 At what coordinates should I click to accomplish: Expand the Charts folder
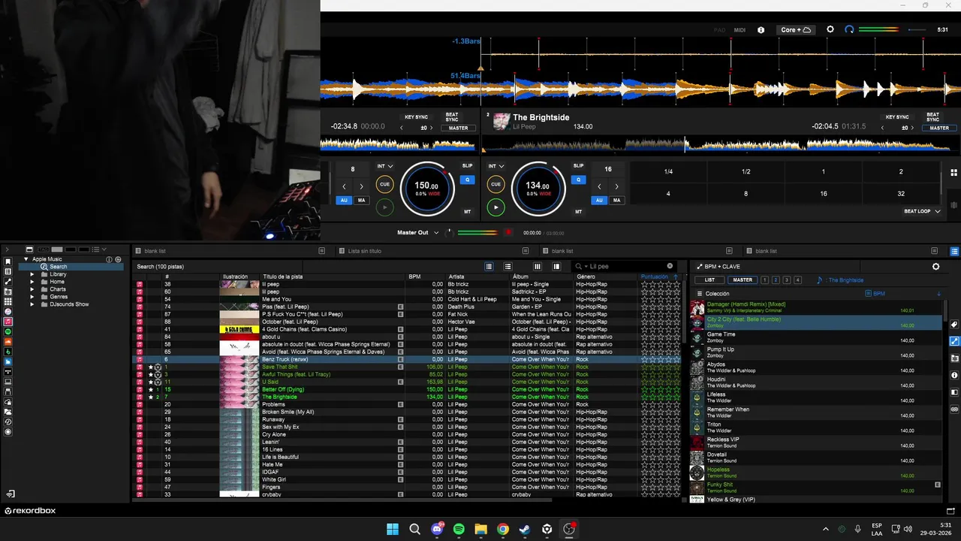(x=32, y=289)
